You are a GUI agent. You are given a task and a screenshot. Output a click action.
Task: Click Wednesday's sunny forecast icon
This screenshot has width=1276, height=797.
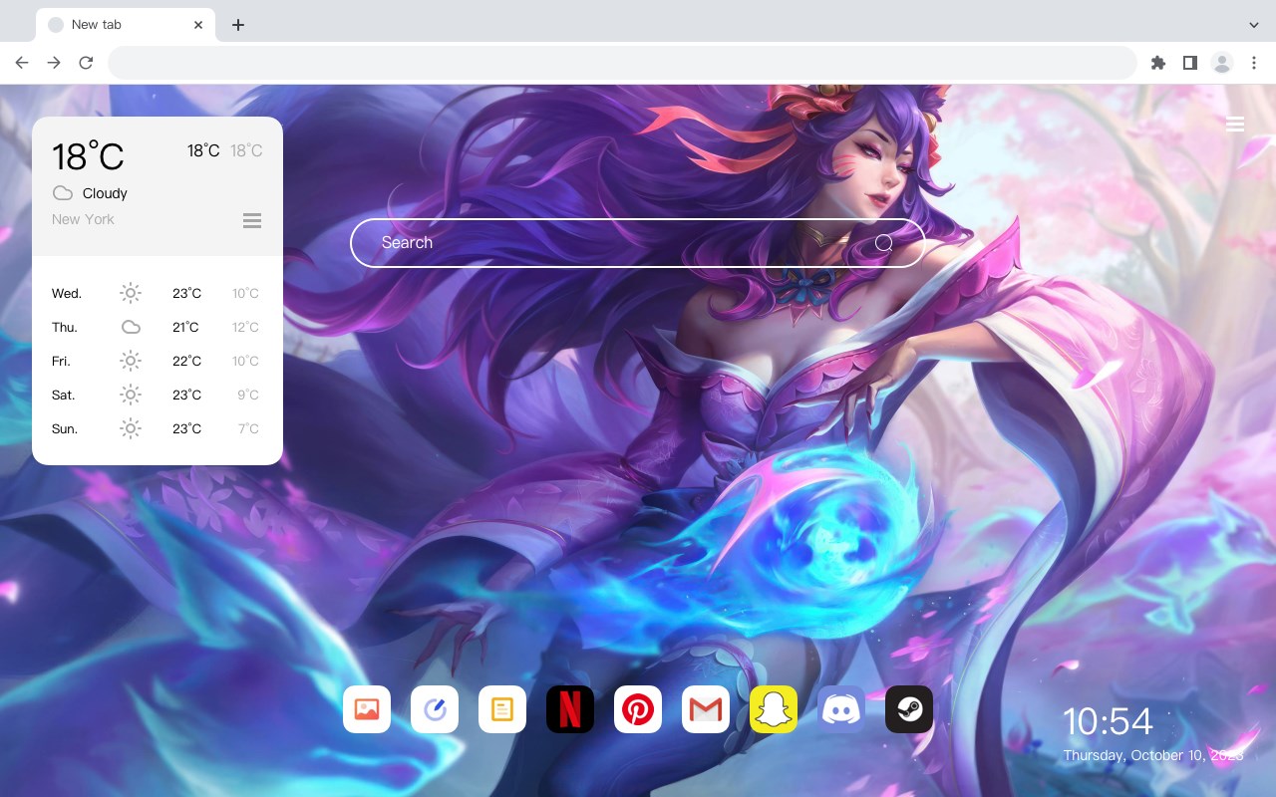tap(131, 293)
